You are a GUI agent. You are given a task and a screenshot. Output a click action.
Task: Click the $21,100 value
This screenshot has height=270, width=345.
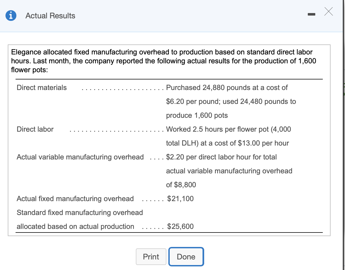[181, 199]
